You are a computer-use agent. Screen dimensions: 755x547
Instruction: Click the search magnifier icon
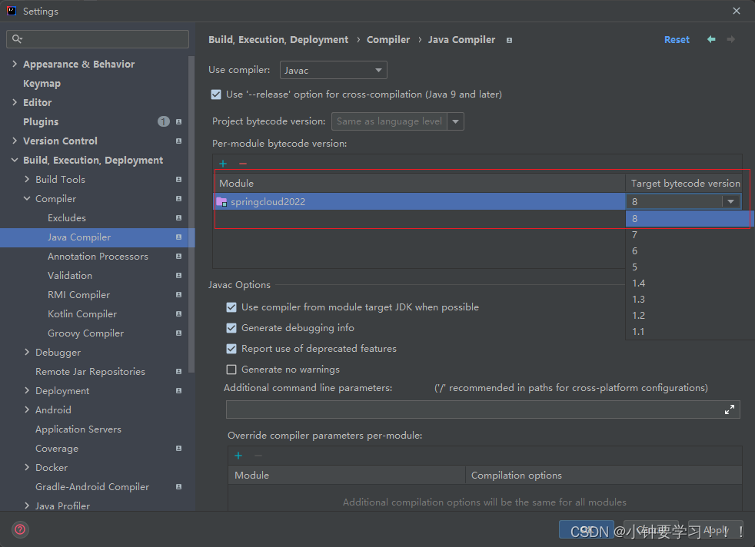(18, 39)
